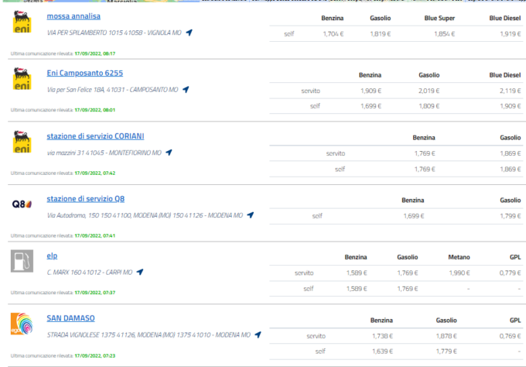This screenshot has height=367, width=526.
Task: Select SAN DAMASO self Gasolio 1,779 €
Action: click(x=446, y=352)
